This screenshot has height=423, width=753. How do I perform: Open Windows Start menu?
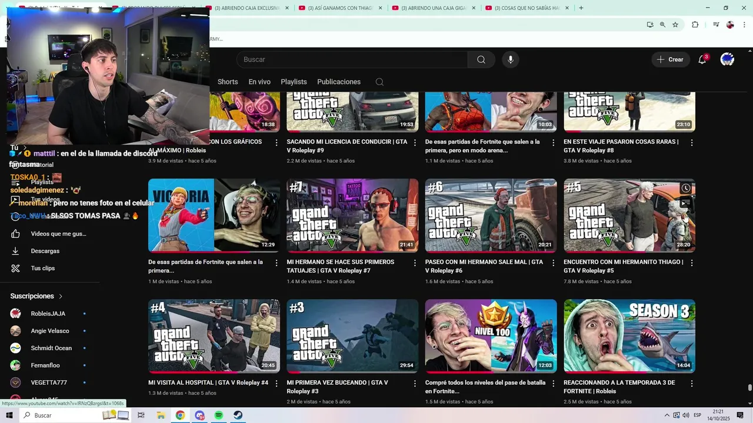pos(10,415)
